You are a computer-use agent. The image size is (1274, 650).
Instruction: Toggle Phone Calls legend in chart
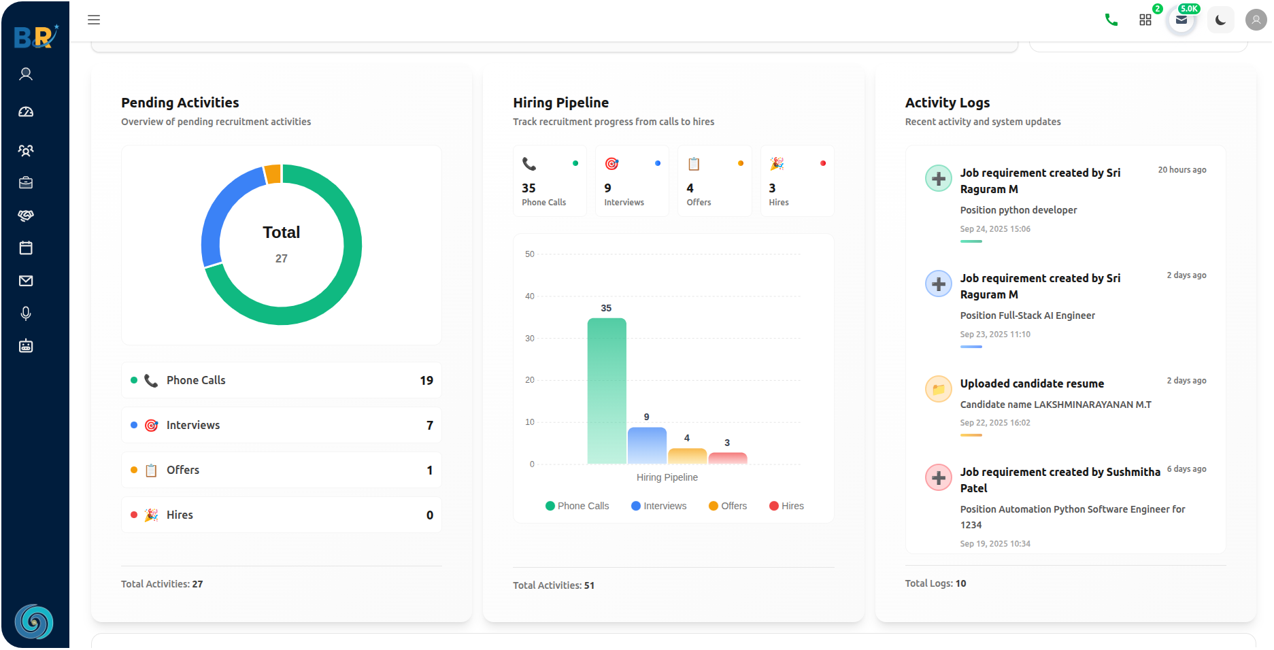click(577, 506)
